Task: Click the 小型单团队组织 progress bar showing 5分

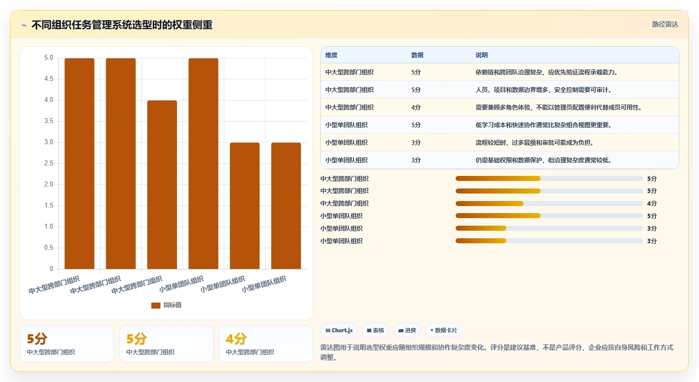Action: 549,216
